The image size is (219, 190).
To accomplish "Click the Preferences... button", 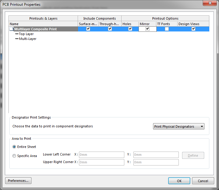I will (18, 181).
